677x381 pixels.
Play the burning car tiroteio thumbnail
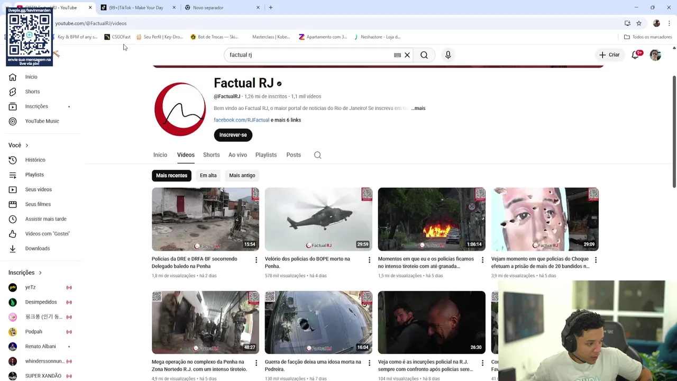click(x=432, y=219)
